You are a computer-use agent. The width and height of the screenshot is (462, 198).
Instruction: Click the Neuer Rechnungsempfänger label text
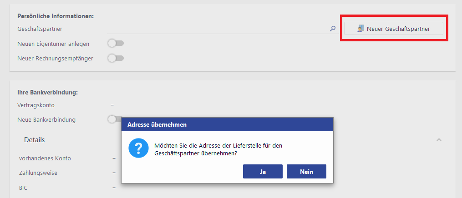tap(55, 58)
